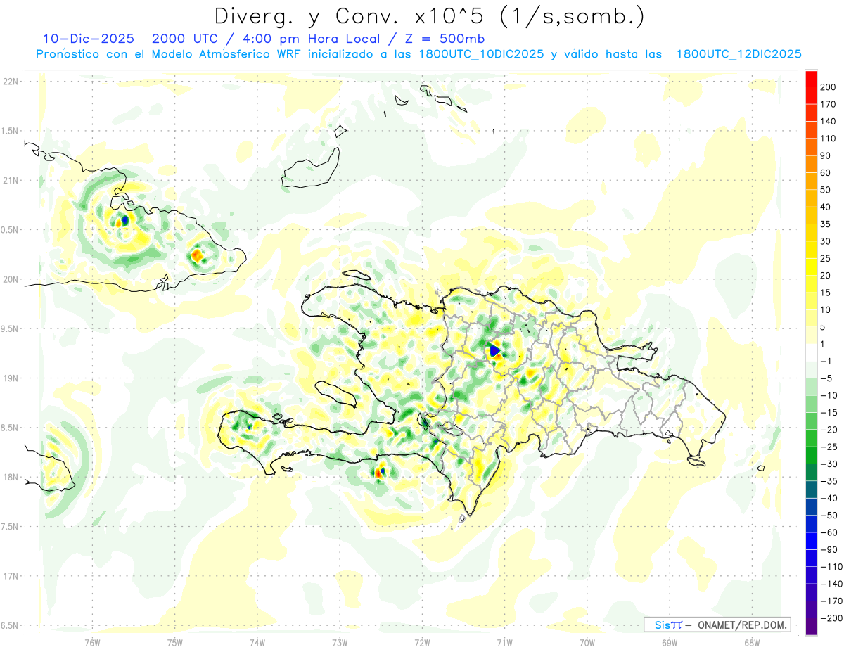This screenshot has height=652, width=844.
Task: Click the "-200" color scale value
Action: (830, 618)
